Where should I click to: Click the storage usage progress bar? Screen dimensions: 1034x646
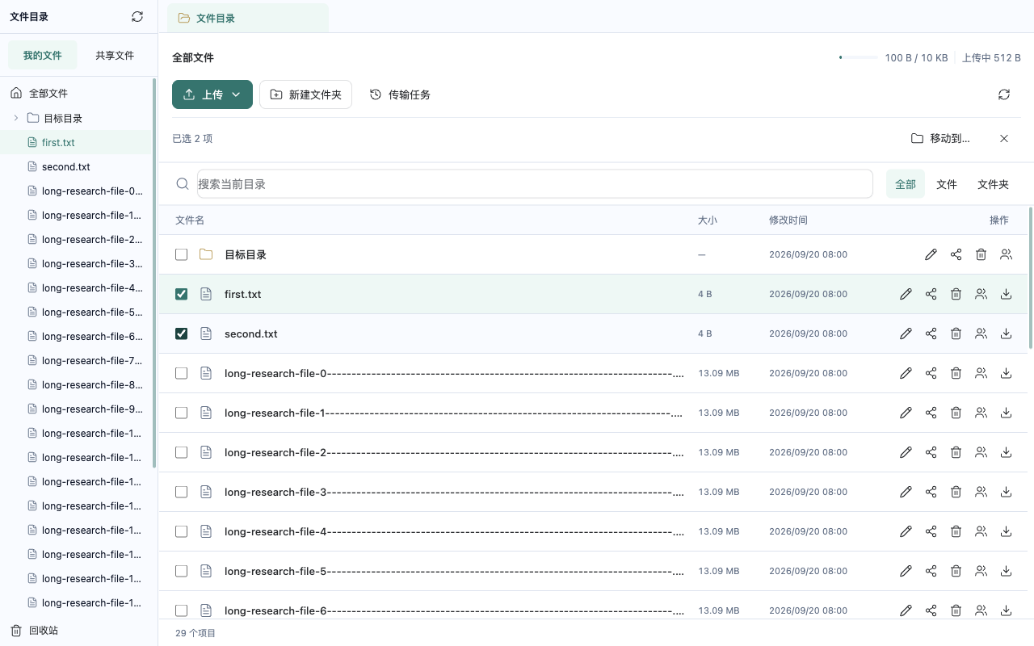(858, 57)
